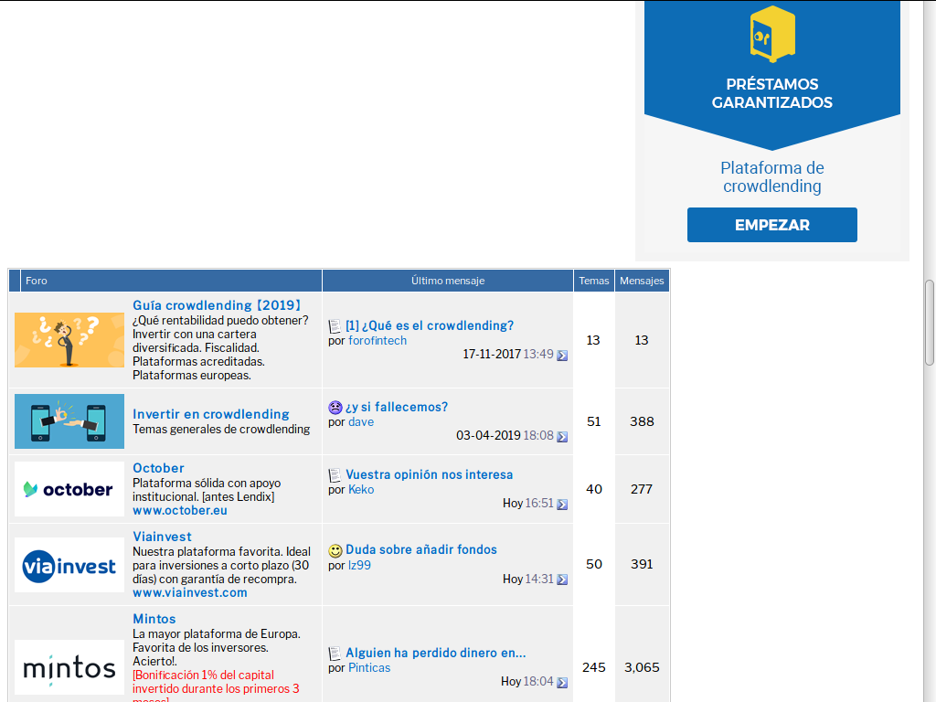Visit www.october.eu link

180,510
